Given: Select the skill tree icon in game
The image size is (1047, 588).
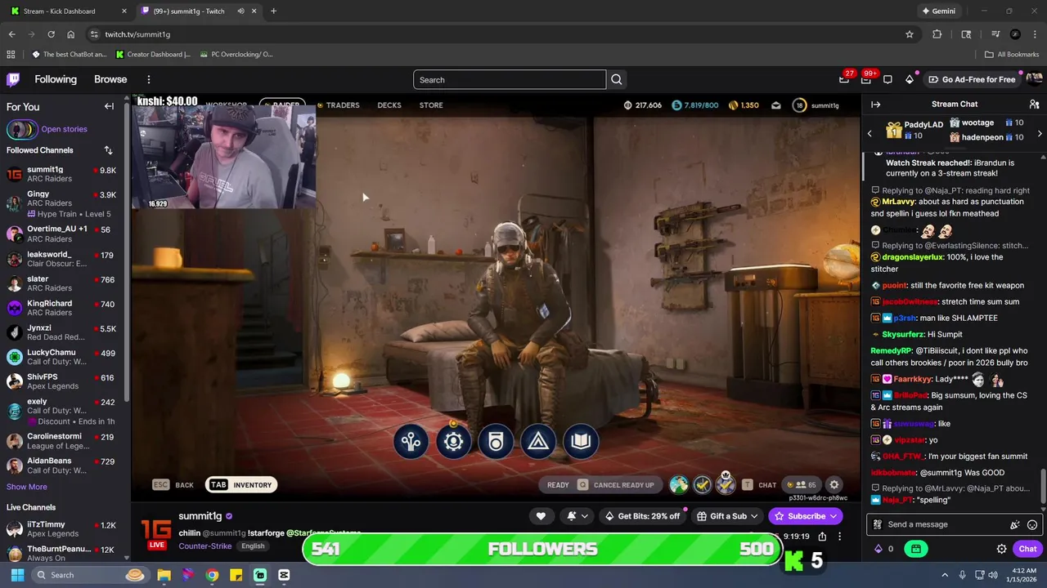Looking at the screenshot, I should tap(411, 442).
